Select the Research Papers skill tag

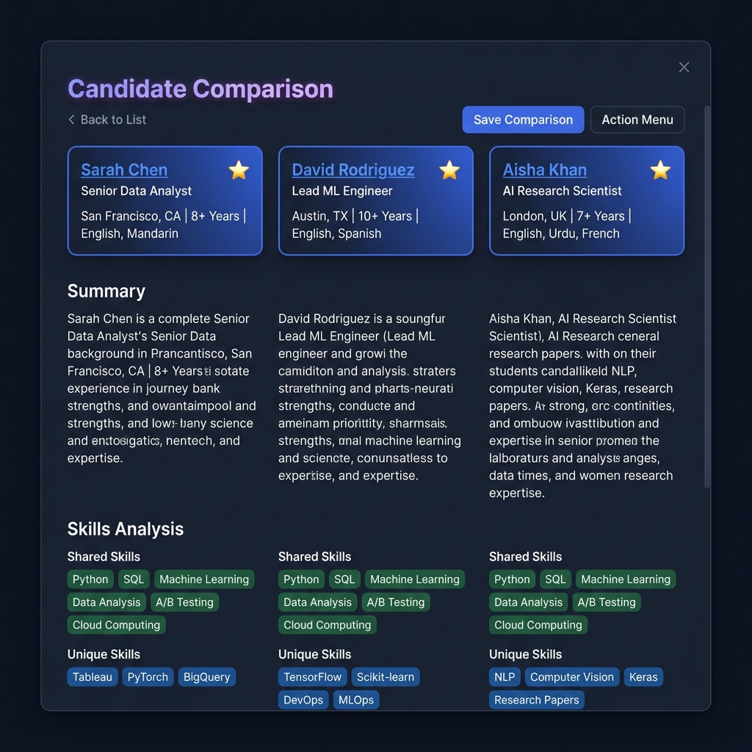(535, 700)
